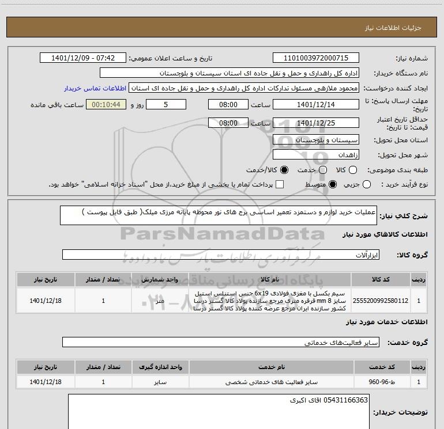This screenshot has width=444, height=429.
Task: Click the buyer organization name field
Action: pos(229,73)
